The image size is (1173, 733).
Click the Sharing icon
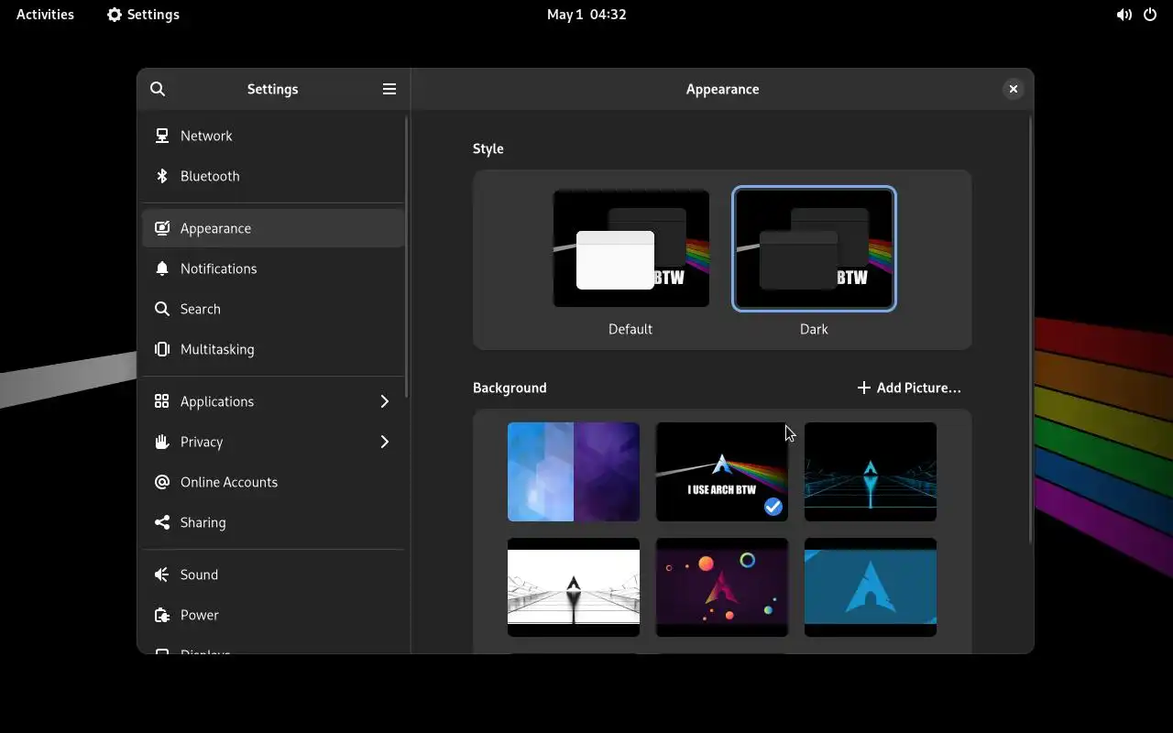162,522
